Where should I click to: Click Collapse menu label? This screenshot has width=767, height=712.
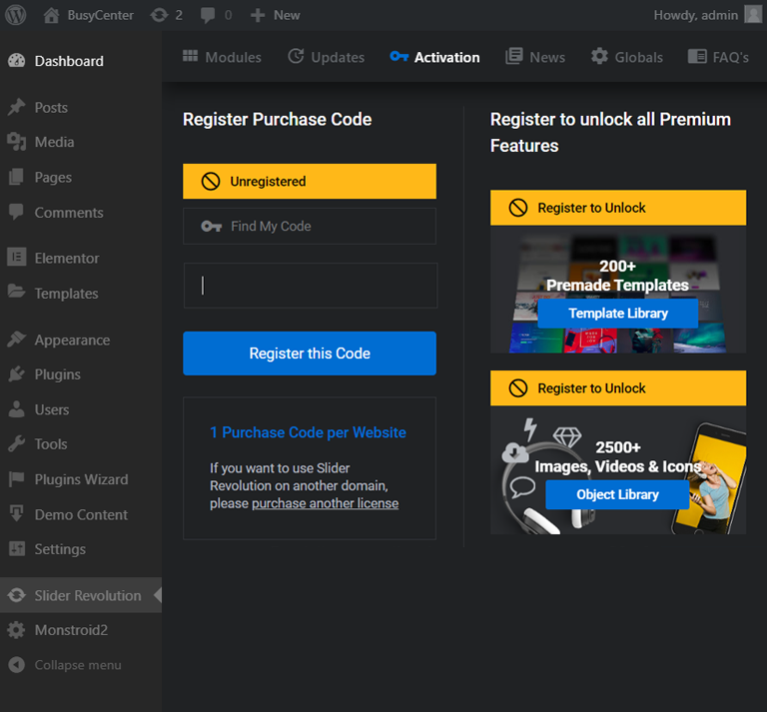78,665
